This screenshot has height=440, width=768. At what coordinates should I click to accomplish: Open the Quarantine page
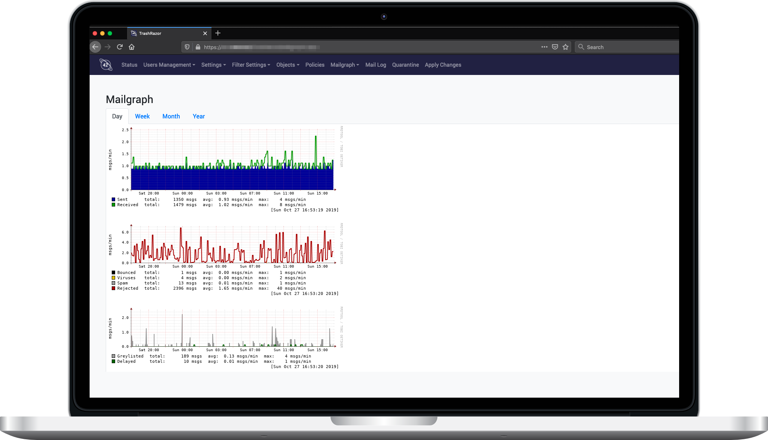pyautogui.click(x=405, y=65)
